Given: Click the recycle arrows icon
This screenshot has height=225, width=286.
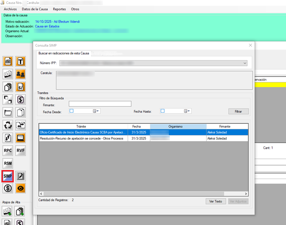Looking at the screenshot, I should [8, 125].
